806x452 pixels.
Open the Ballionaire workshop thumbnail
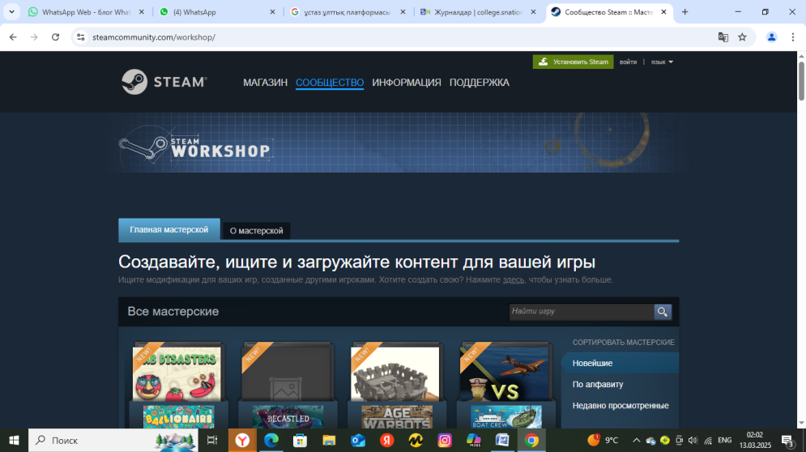coord(177,386)
